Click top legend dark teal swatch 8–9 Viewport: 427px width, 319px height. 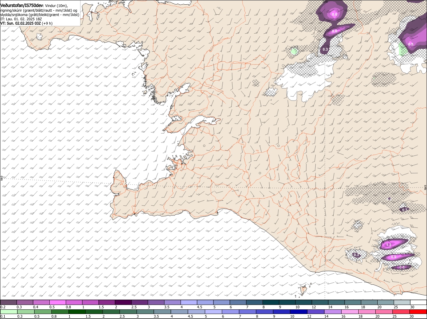pos(271,302)
